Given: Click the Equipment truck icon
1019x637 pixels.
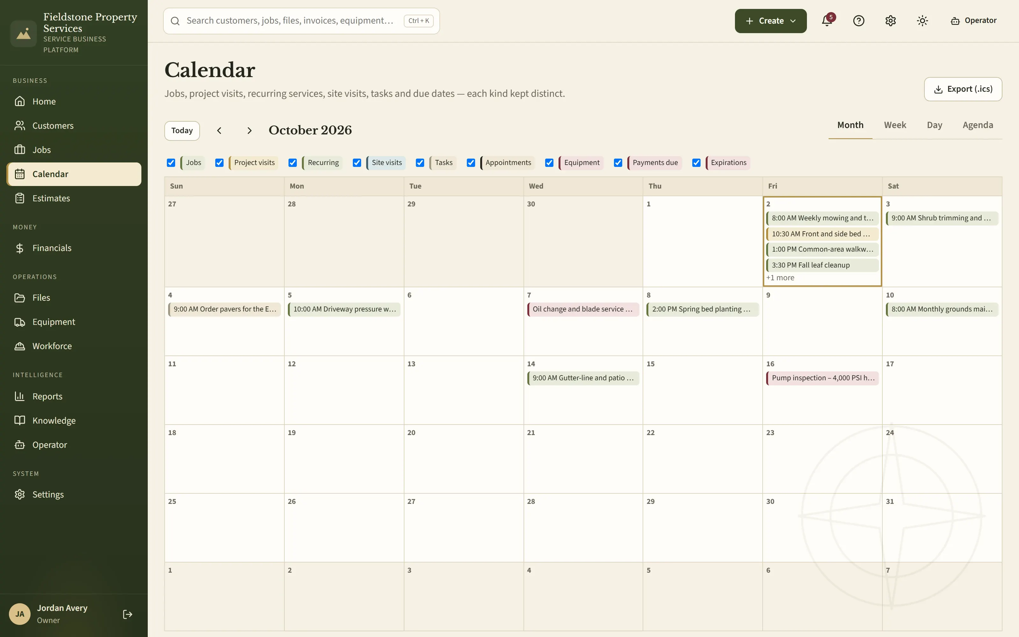Looking at the screenshot, I should tap(20, 322).
